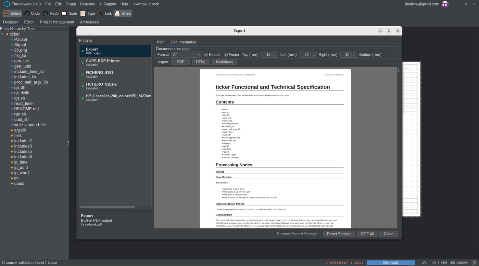Click the toolbar grip handle
The width and height of the screenshot is (479, 266).
1,13
